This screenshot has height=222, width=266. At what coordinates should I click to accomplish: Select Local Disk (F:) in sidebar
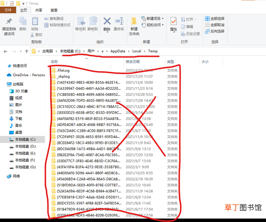tap(22, 160)
